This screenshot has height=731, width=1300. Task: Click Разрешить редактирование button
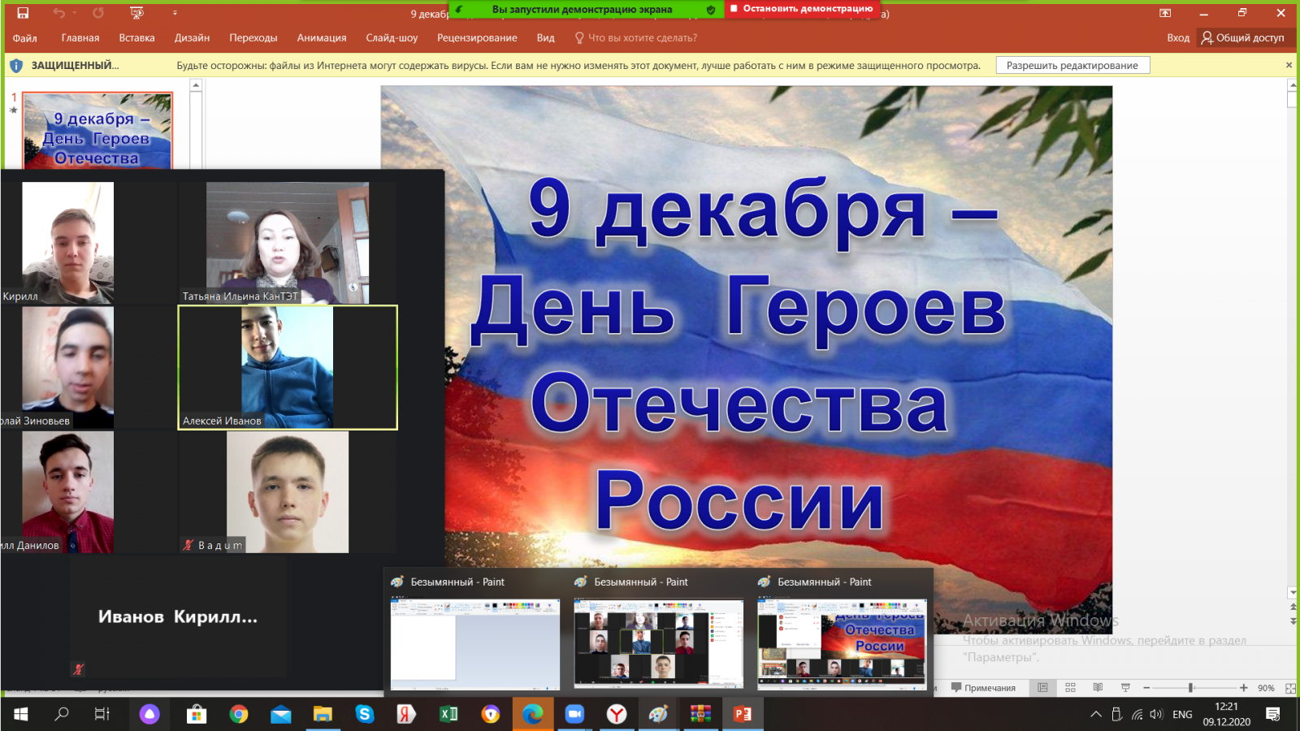pyautogui.click(x=1072, y=66)
